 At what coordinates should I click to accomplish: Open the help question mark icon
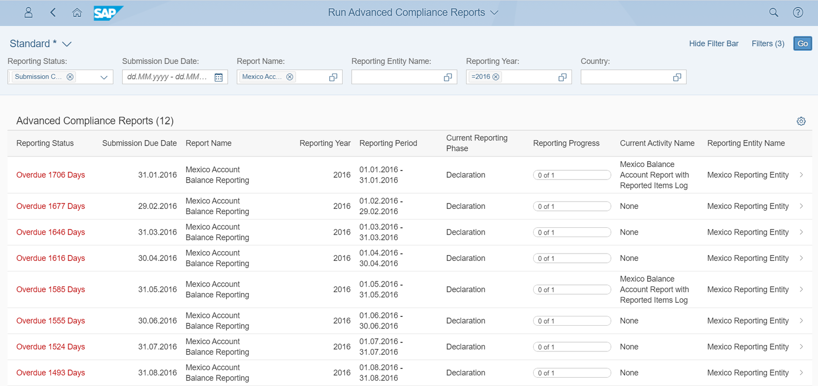click(x=798, y=13)
